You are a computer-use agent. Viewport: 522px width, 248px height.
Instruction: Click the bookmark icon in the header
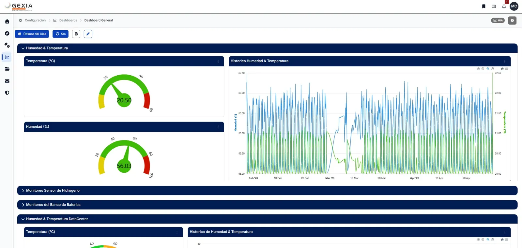coord(484,6)
